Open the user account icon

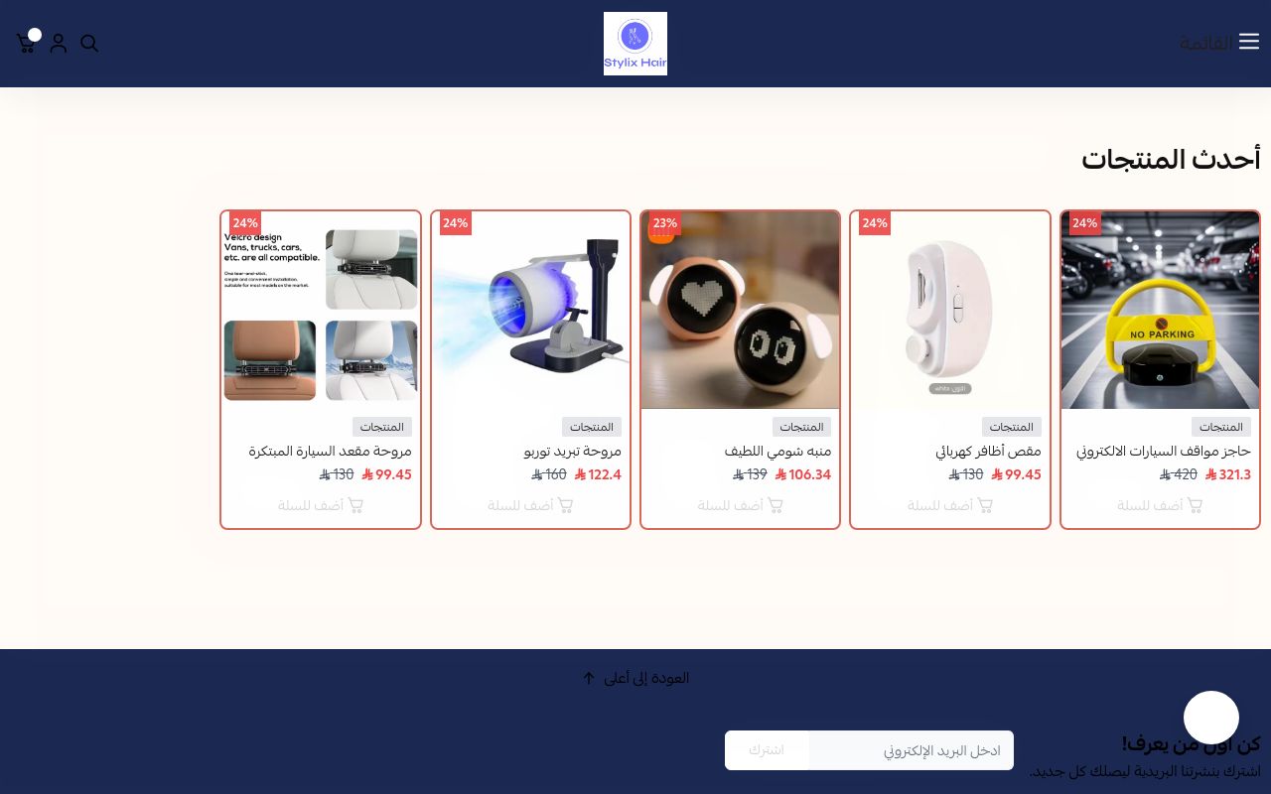[59, 43]
